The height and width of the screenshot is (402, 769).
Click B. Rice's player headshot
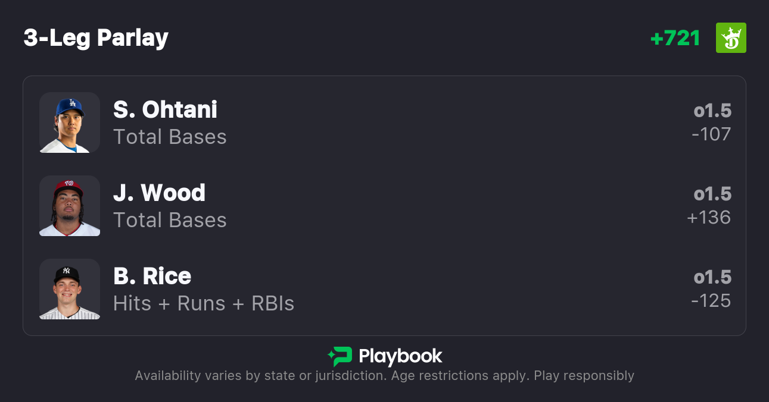[70, 289]
